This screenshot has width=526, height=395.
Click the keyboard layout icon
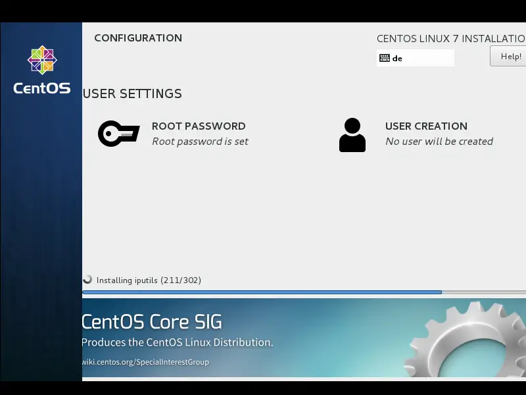385,58
